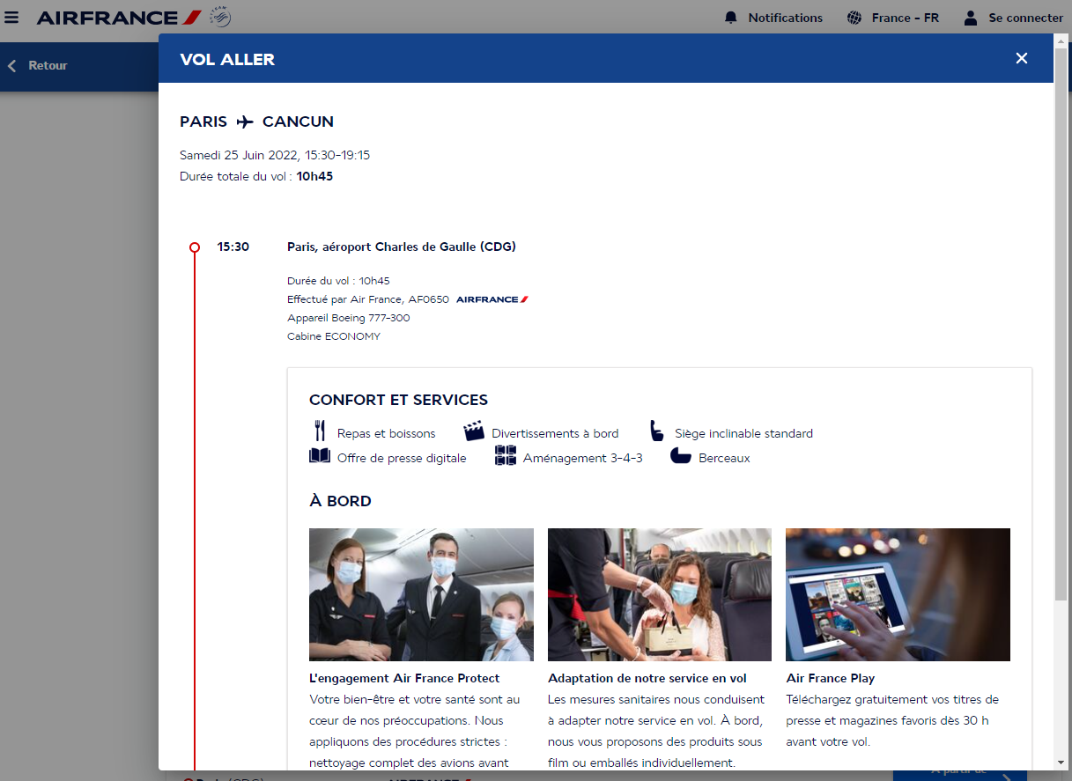The width and height of the screenshot is (1072, 781).
Task: Click the SkyTeam alliance emblem
Action: coord(220,17)
